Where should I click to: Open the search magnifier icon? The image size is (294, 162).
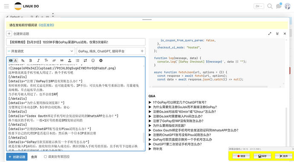tap(270, 6)
